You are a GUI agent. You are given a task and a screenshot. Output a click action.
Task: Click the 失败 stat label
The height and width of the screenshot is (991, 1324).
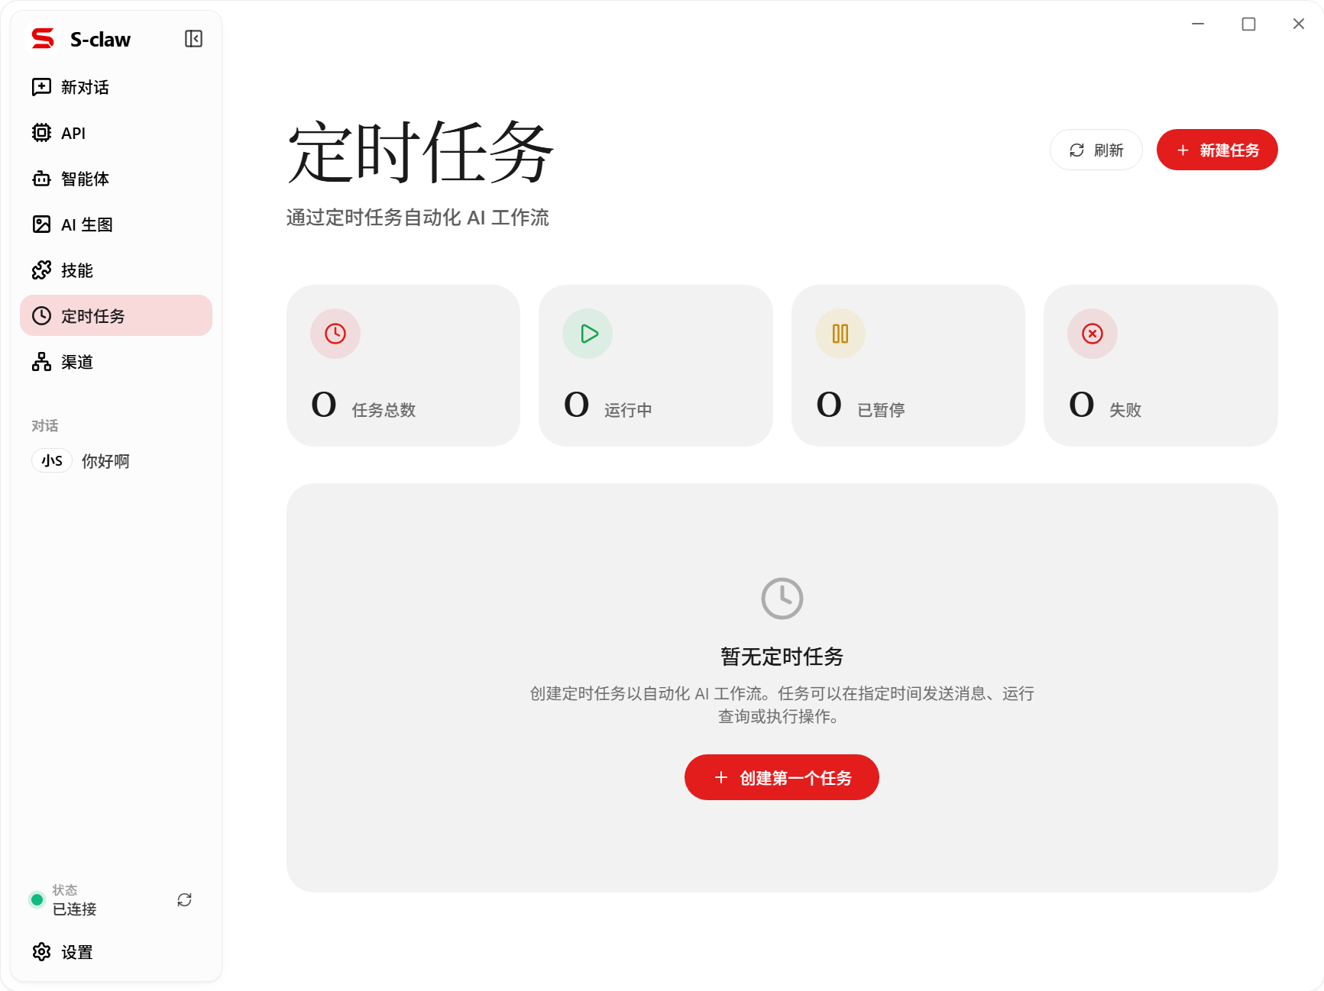click(x=1125, y=410)
